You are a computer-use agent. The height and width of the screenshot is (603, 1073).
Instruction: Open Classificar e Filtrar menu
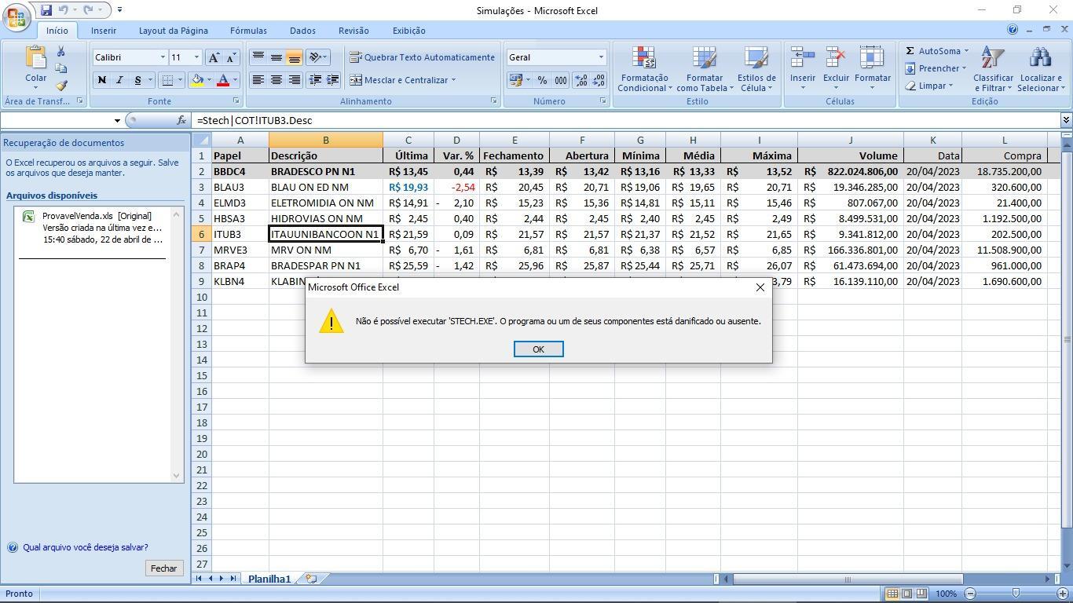(993, 69)
